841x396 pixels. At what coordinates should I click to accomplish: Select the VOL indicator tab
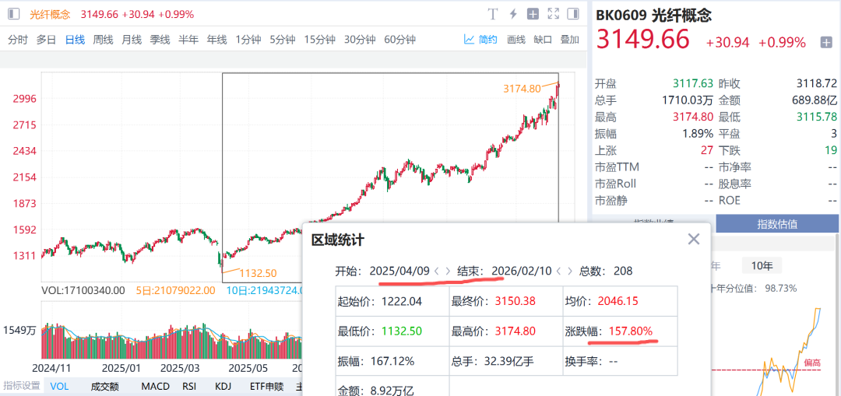click(x=59, y=387)
